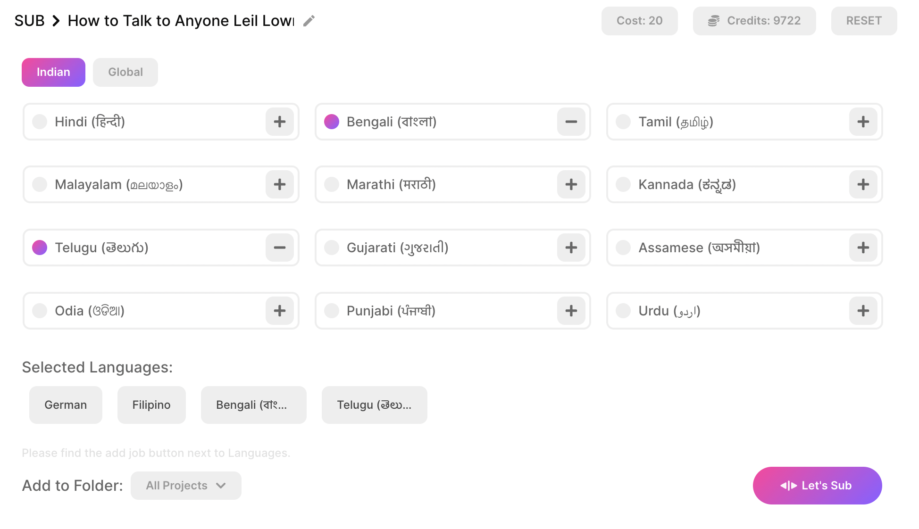
Task: Click the SUB breadcrumb chevron
Action: (x=57, y=21)
